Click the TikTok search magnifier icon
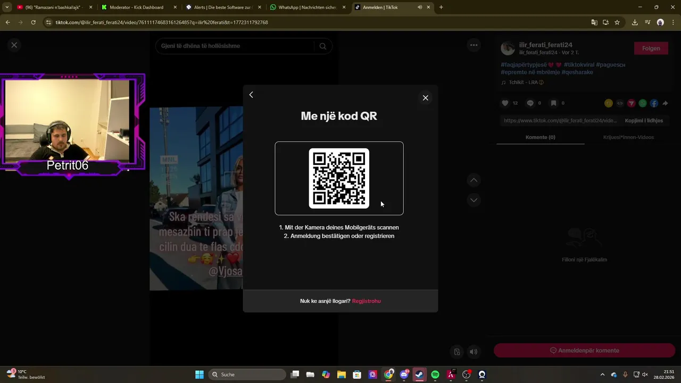The image size is (681, 383). coord(322,46)
